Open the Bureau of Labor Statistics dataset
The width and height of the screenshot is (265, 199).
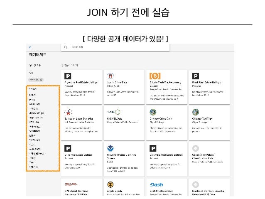click(79, 119)
